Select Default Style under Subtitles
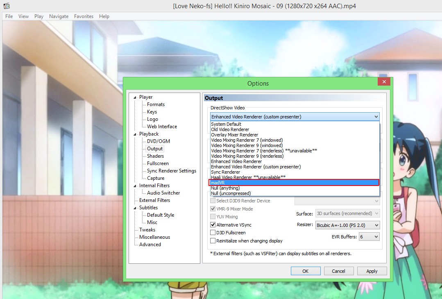Image resolution: width=442 pixels, height=299 pixels. (161, 215)
